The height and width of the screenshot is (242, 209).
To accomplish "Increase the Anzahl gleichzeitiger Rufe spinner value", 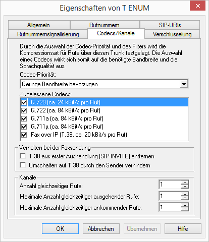I will pos(185,183).
